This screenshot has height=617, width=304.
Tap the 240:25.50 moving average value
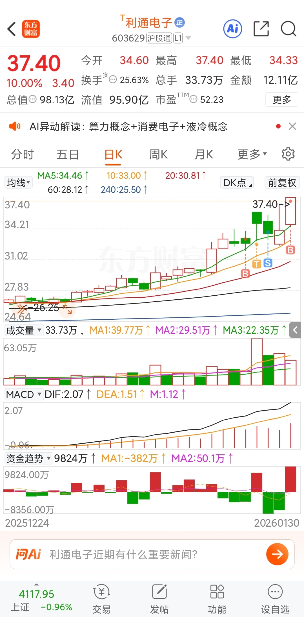pyautogui.click(x=124, y=190)
